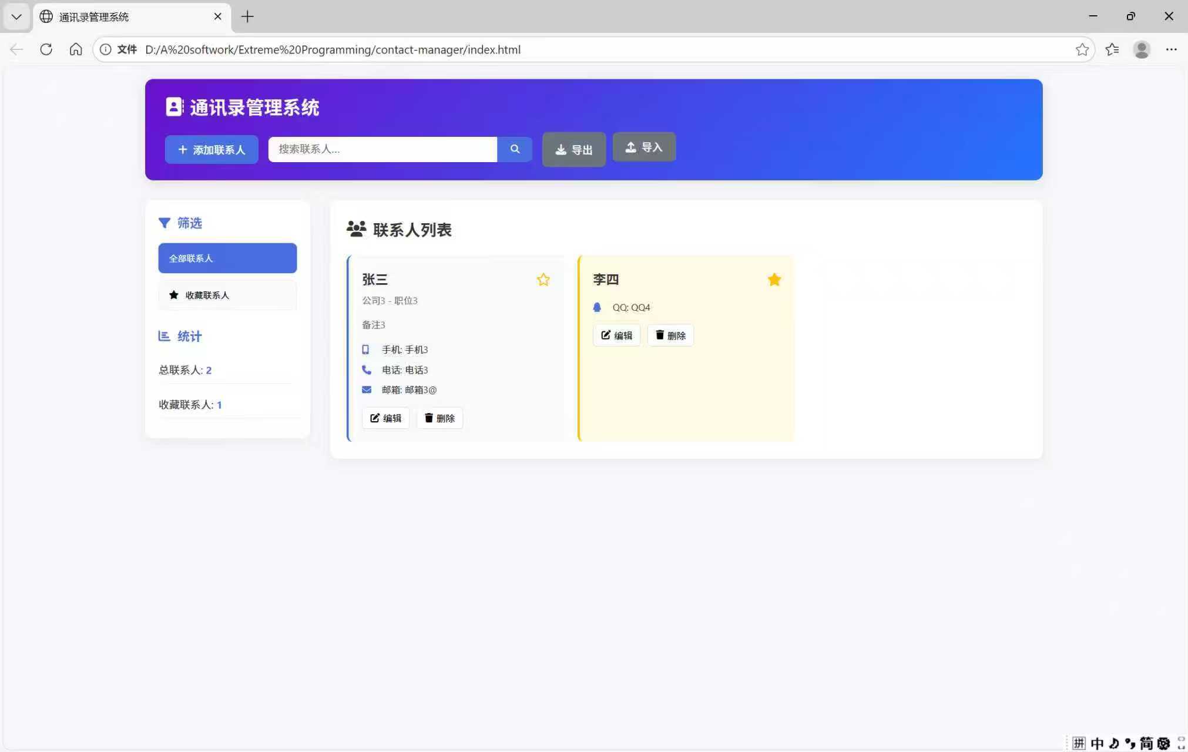This screenshot has height=752, width=1188.
Task: Edit the 张三 contact
Action: coord(385,418)
